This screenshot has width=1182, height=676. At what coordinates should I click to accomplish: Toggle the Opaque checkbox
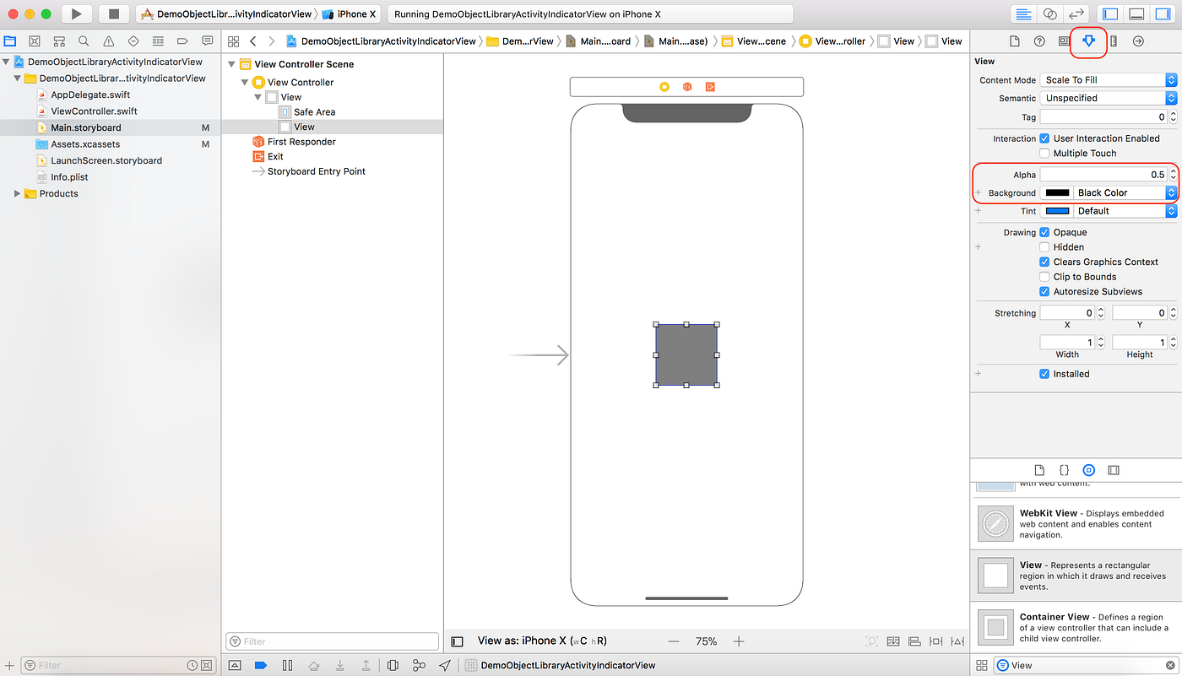1044,232
